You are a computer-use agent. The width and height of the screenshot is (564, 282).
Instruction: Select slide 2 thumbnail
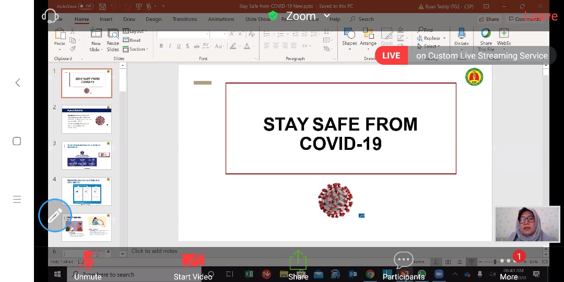[87, 120]
